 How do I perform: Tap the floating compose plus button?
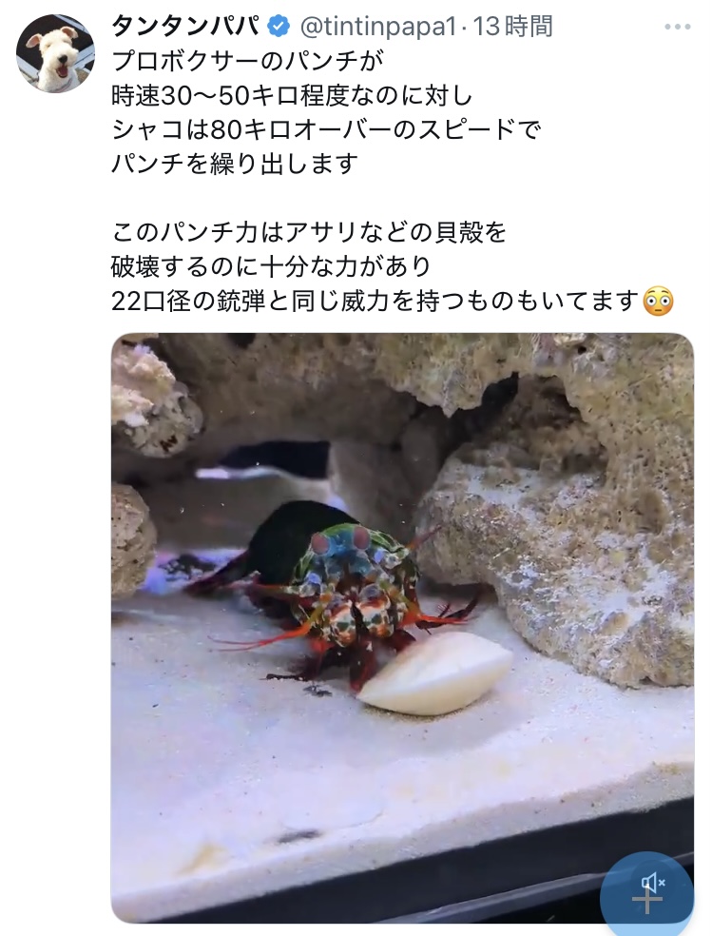coord(647,899)
